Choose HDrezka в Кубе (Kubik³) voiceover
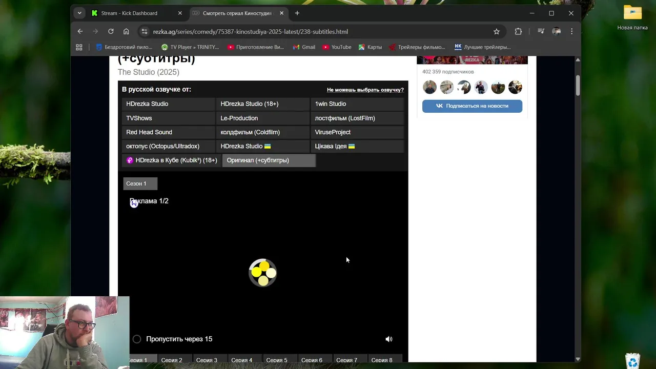The width and height of the screenshot is (656, 369). [172, 160]
